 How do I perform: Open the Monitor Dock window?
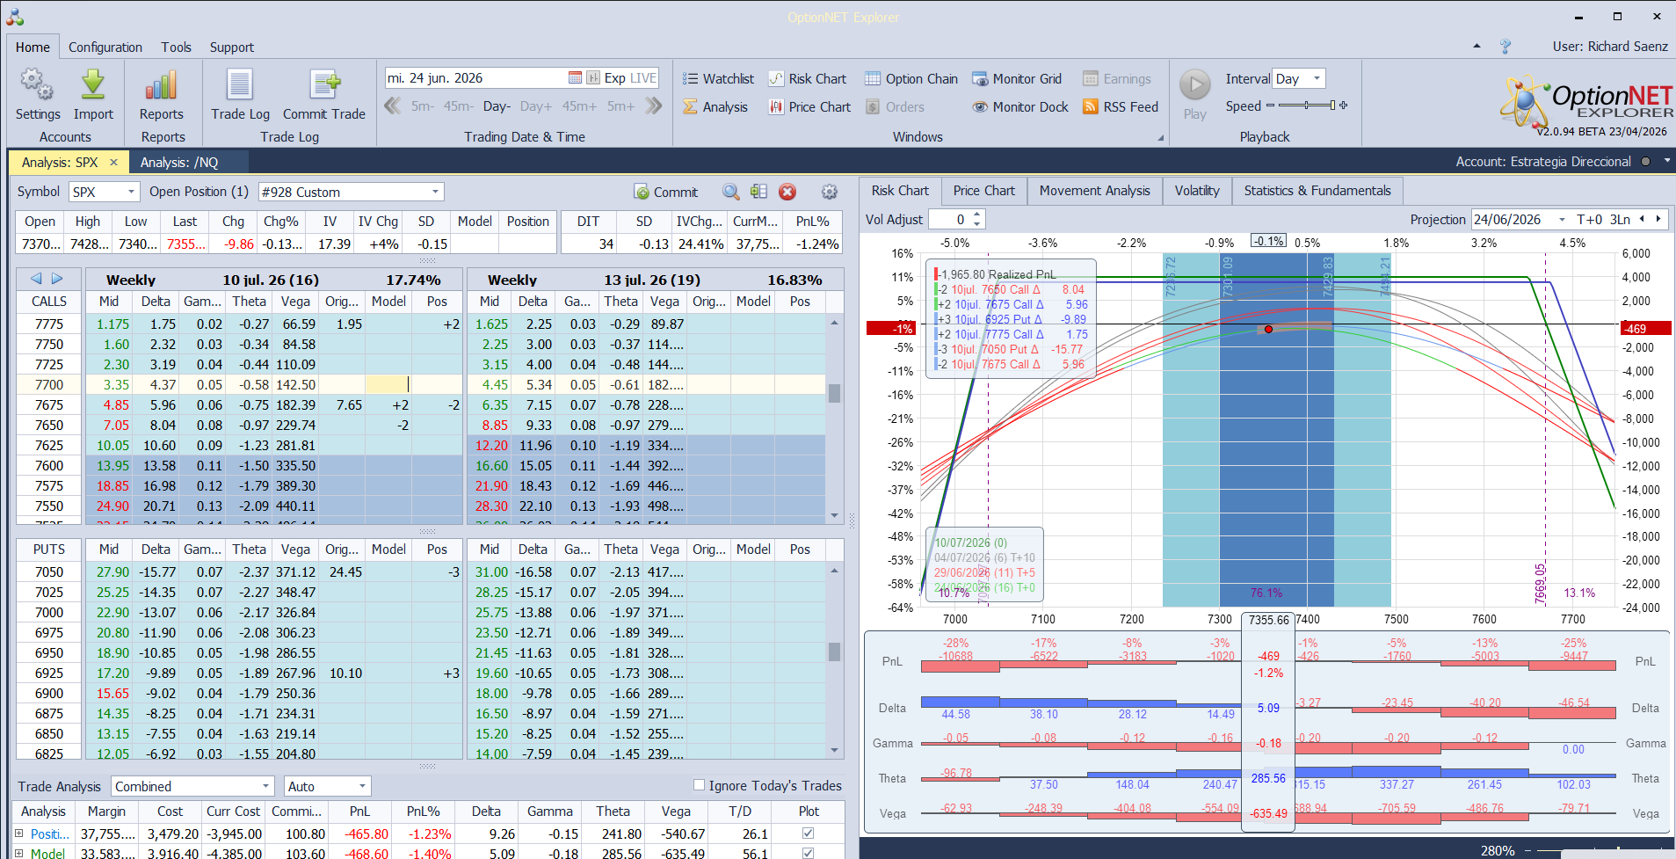[x=1020, y=107]
